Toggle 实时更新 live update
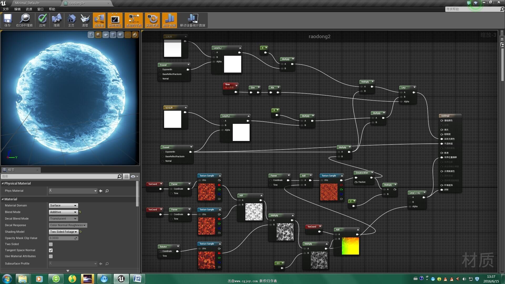 [x=152, y=20]
